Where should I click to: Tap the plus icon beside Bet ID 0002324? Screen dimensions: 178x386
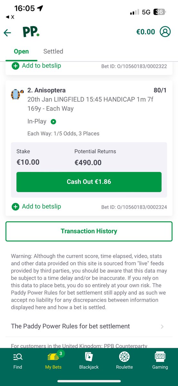tap(15, 207)
